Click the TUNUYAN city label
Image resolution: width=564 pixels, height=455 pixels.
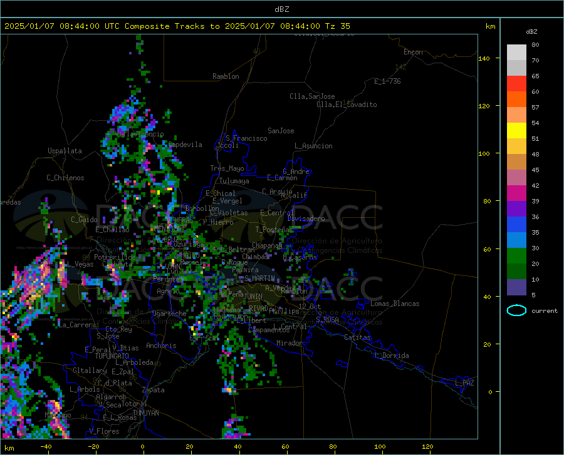point(145,413)
